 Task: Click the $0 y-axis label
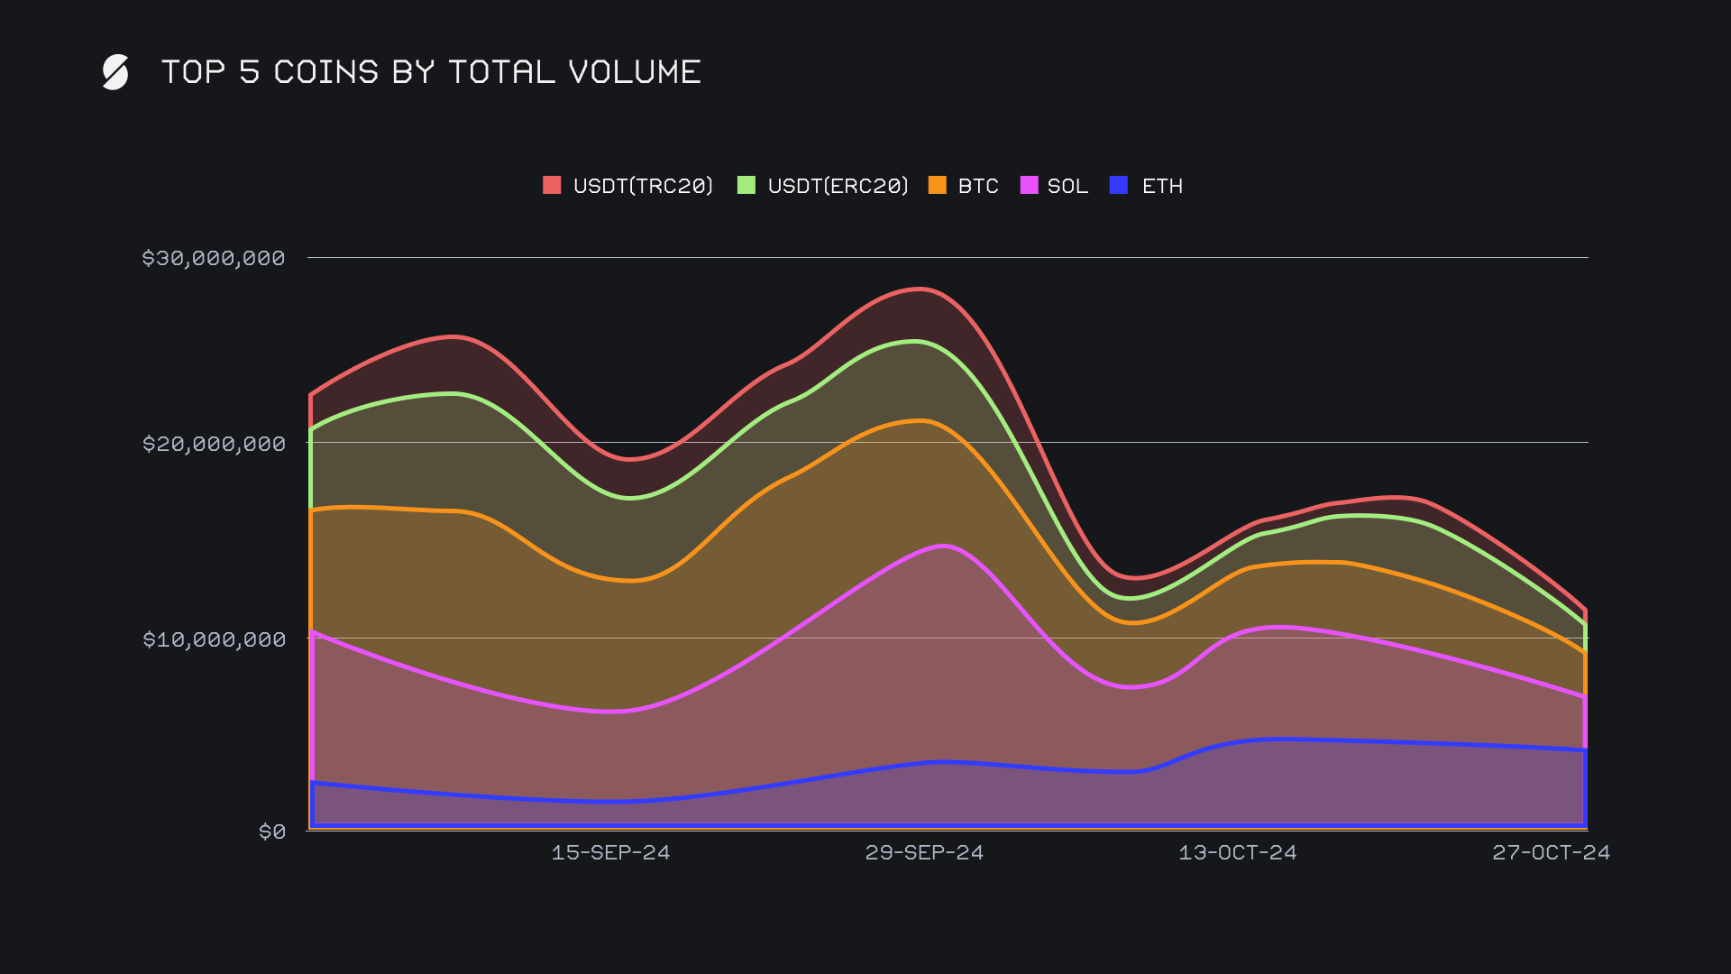[x=271, y=832]
